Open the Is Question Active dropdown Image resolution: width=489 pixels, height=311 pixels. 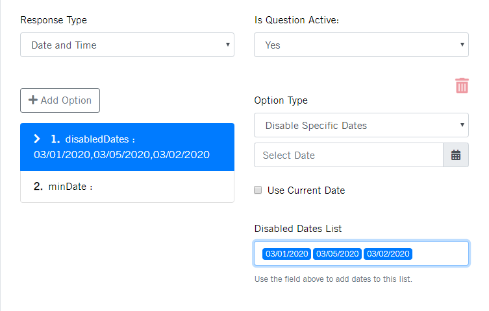click(361, 45)
